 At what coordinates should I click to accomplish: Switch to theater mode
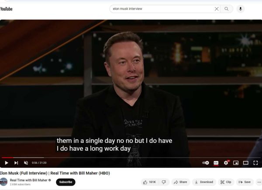245,163
